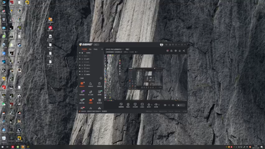This screenshot has height=149, width=265.
Task: Toggle eye visibility on the 文本 4 source row
Action: (x=80, y=65)
